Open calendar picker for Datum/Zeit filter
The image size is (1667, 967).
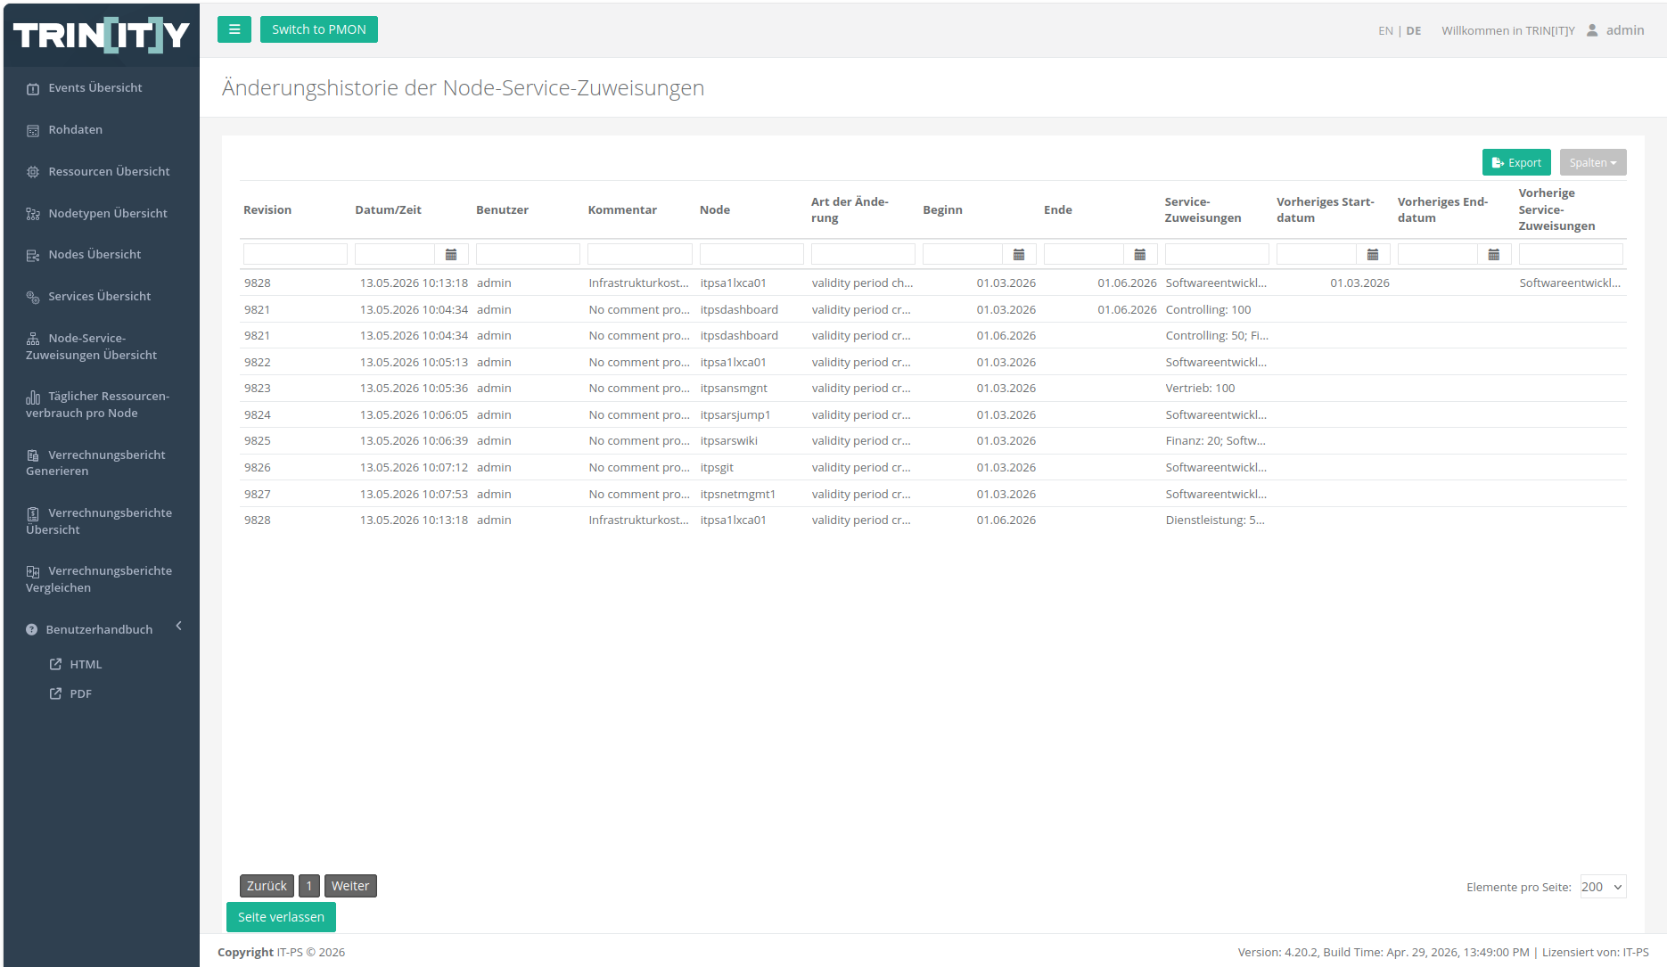point(451,255)
